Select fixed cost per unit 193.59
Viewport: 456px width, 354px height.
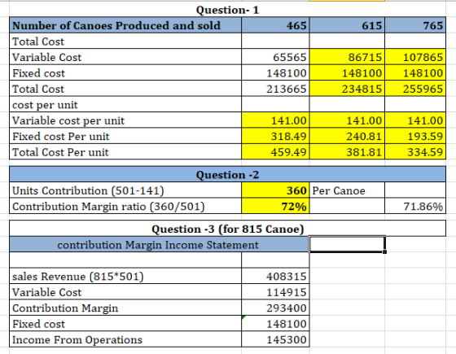click(x=415, y=136)
